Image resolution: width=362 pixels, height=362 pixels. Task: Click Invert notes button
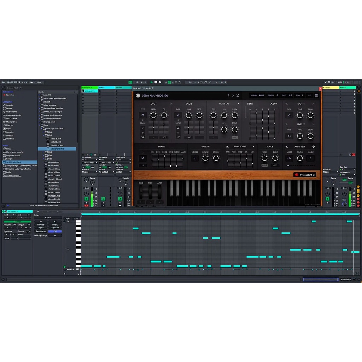(55, 224)
